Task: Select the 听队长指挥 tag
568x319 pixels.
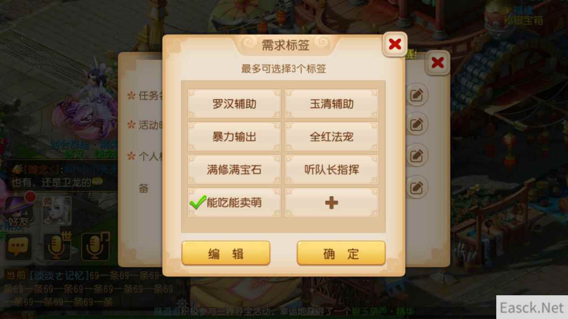Action: 331,170
